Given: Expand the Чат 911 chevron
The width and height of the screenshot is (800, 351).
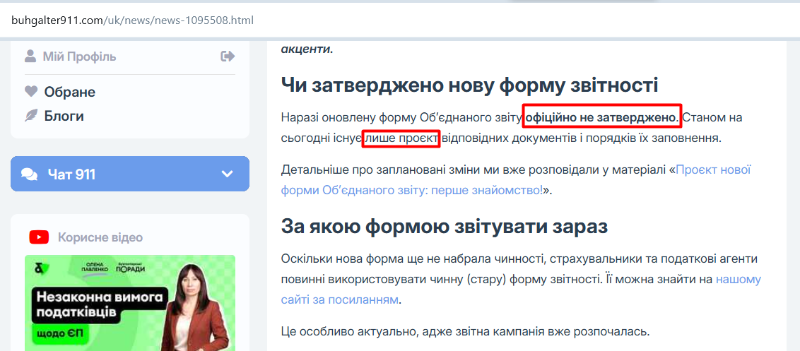Looking at the screenshot, I should point(227,174).
